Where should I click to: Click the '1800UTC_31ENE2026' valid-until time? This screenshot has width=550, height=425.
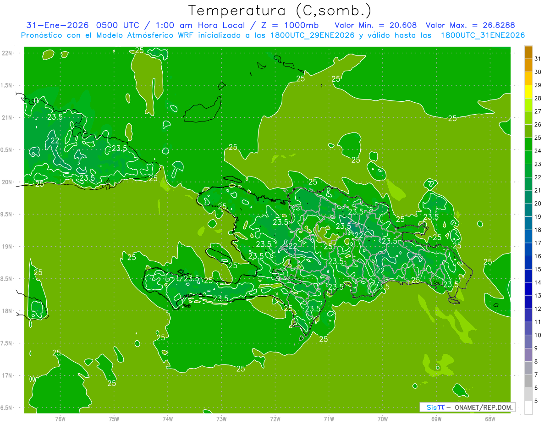pyautogui.click(x=483, y=35)
